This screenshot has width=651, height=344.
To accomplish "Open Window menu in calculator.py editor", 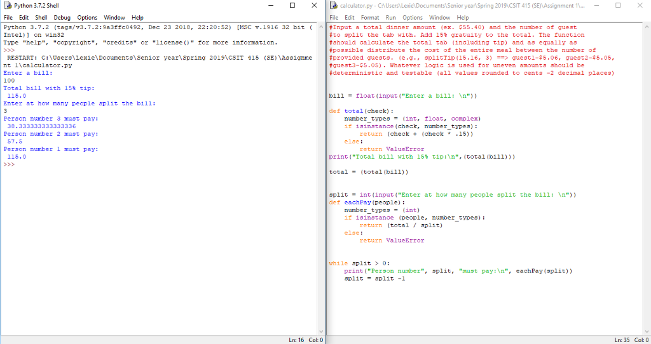I will [x=440, y=17].
